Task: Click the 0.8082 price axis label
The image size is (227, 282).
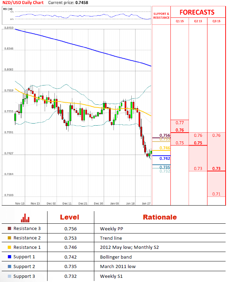Action: (x=9, y=69)
